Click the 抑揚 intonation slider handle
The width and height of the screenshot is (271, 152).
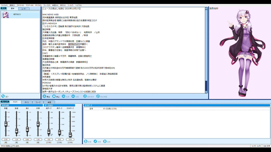pos(38,124)
